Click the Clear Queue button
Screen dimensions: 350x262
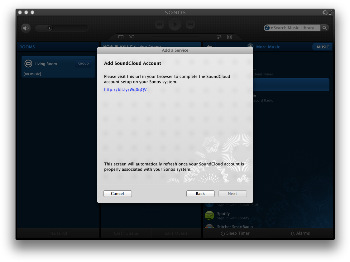coord(126,233)
